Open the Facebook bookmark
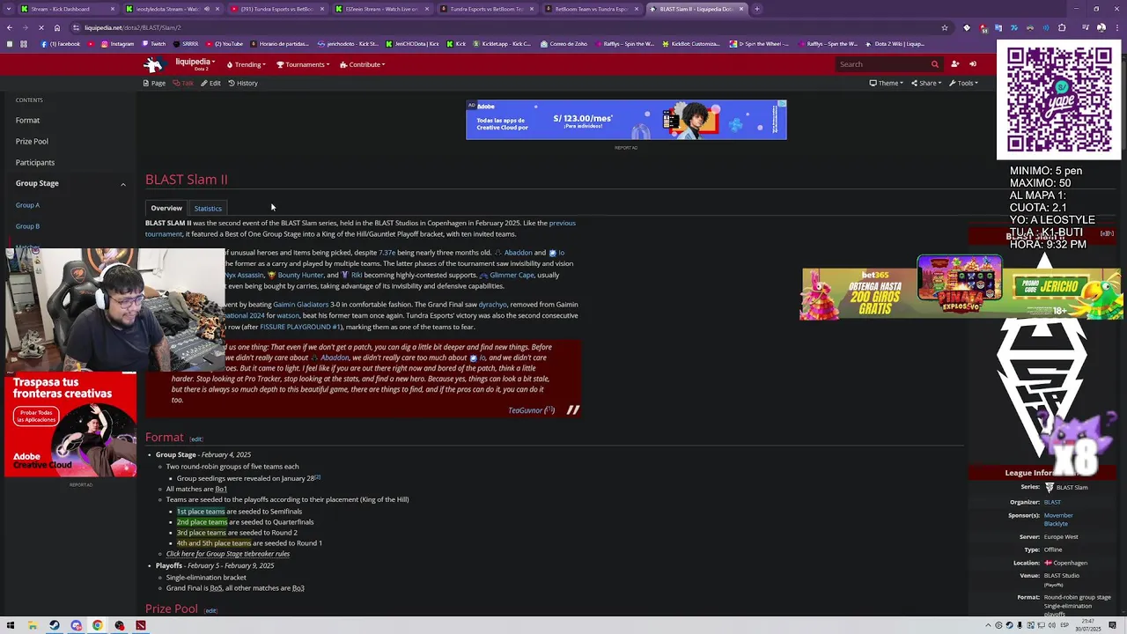 (x=61, y=43)
